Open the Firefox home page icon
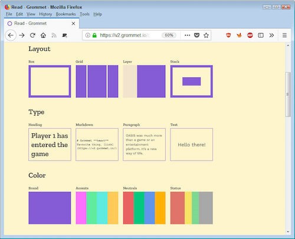Viewport: 295px width, 239px height. [x=43, y=35]
